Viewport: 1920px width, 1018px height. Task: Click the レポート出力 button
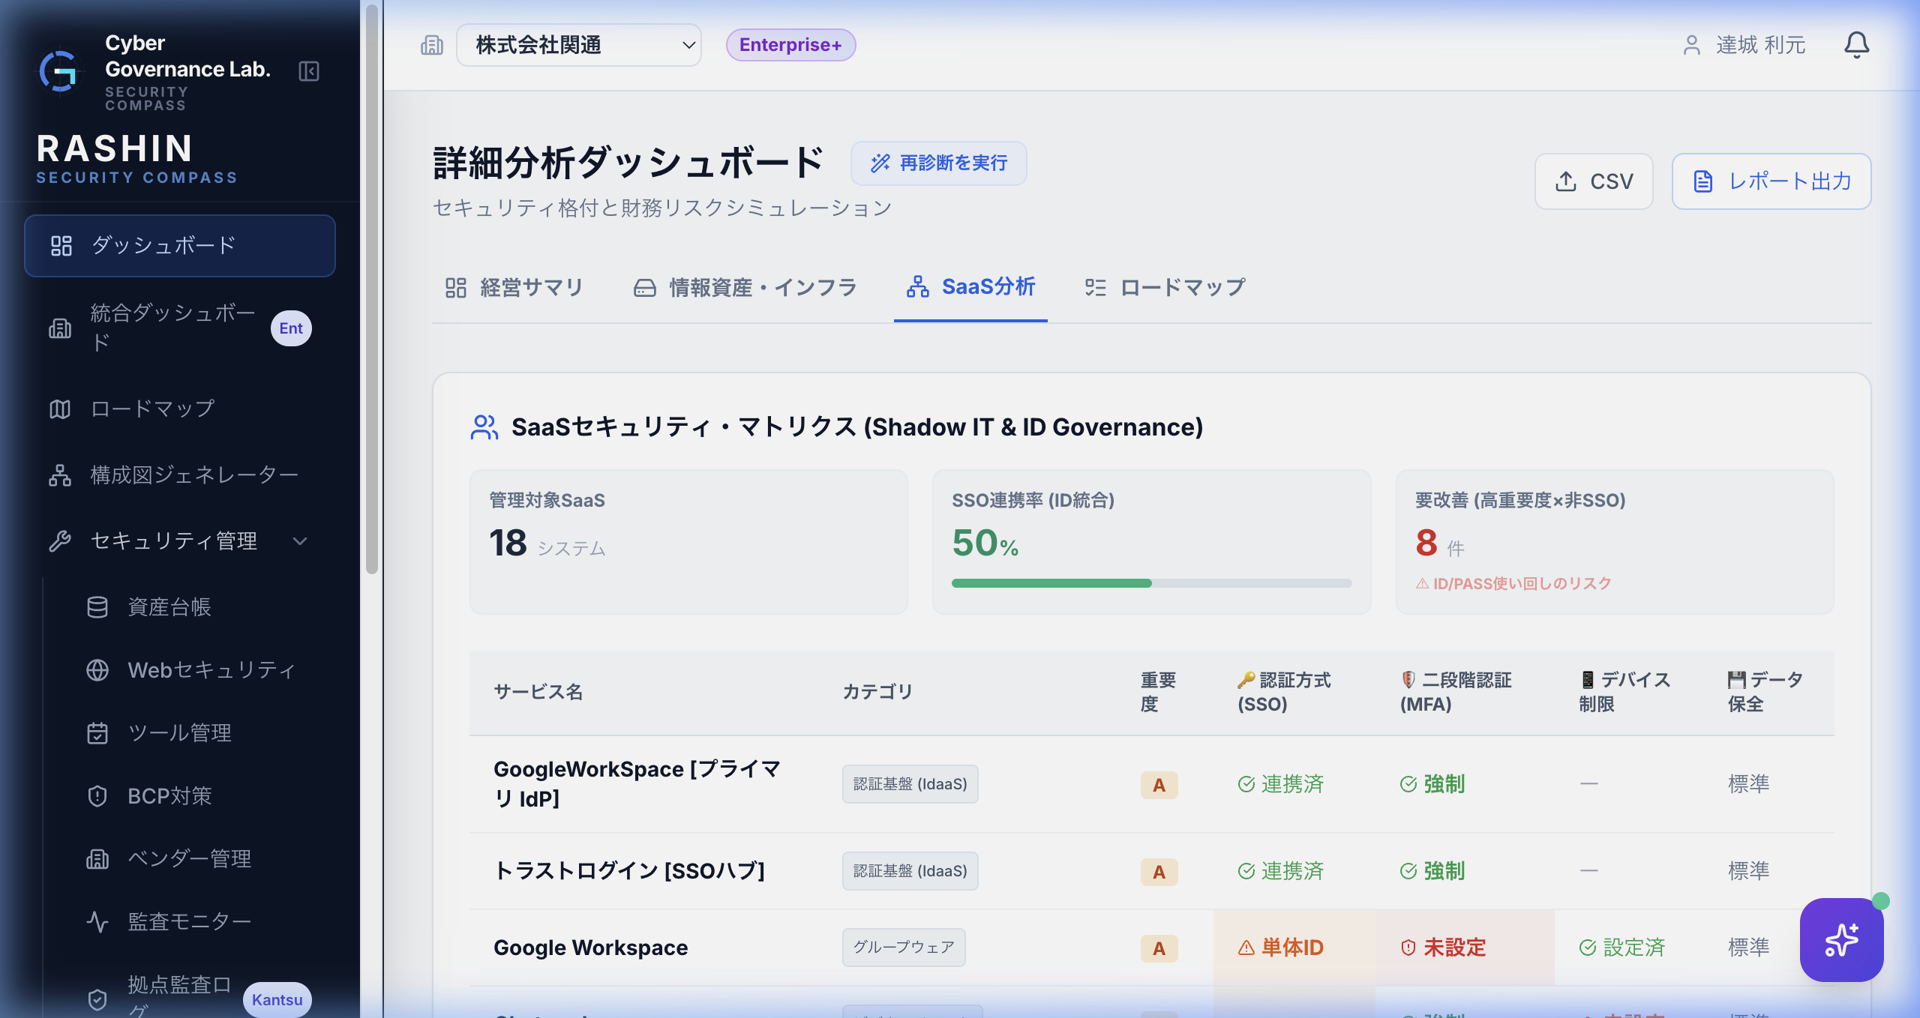tap(1771, 181)
